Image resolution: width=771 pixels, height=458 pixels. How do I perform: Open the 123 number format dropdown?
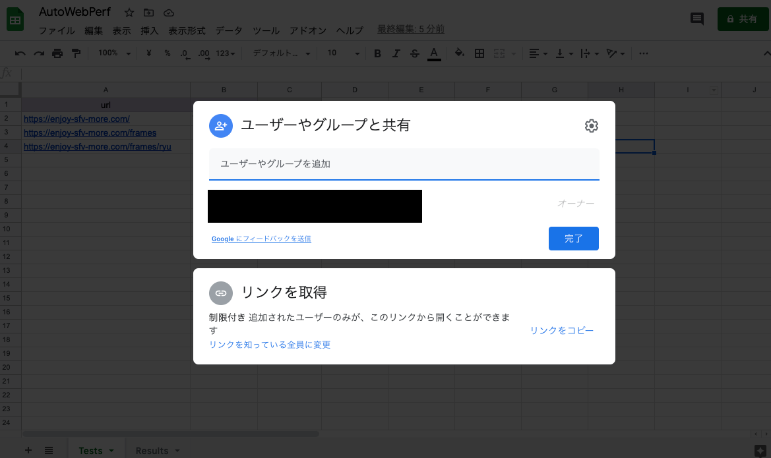(x=225, y=53)
